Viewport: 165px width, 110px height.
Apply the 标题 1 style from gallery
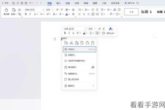[x=146, y=12]
